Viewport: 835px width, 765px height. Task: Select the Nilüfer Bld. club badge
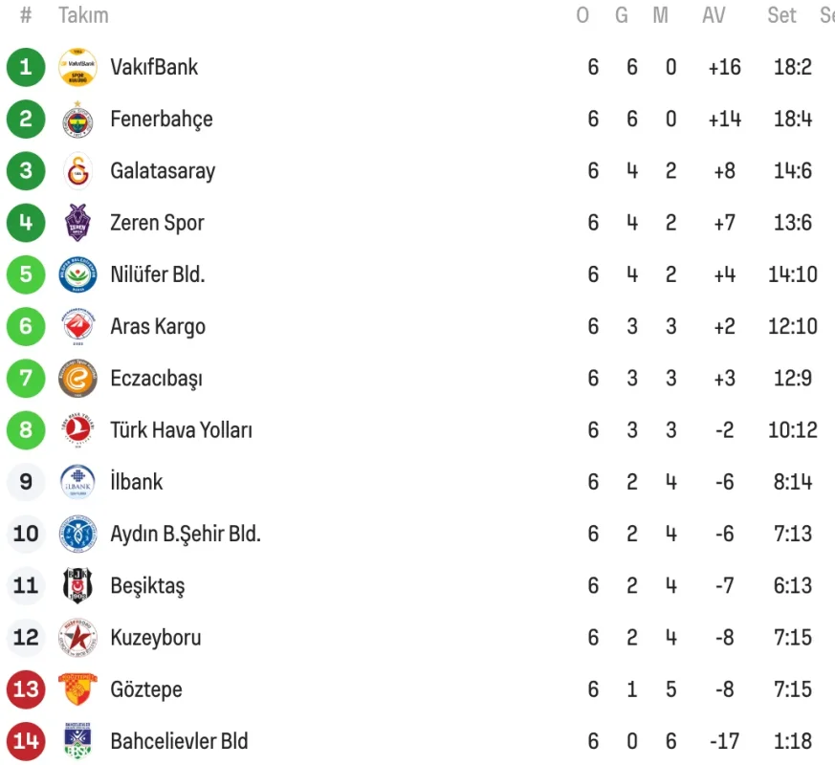click(x=77, y=274)
